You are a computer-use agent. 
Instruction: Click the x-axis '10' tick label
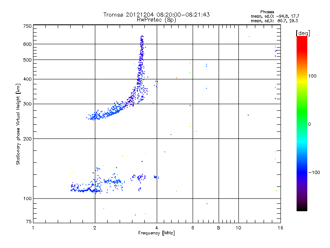238,228
